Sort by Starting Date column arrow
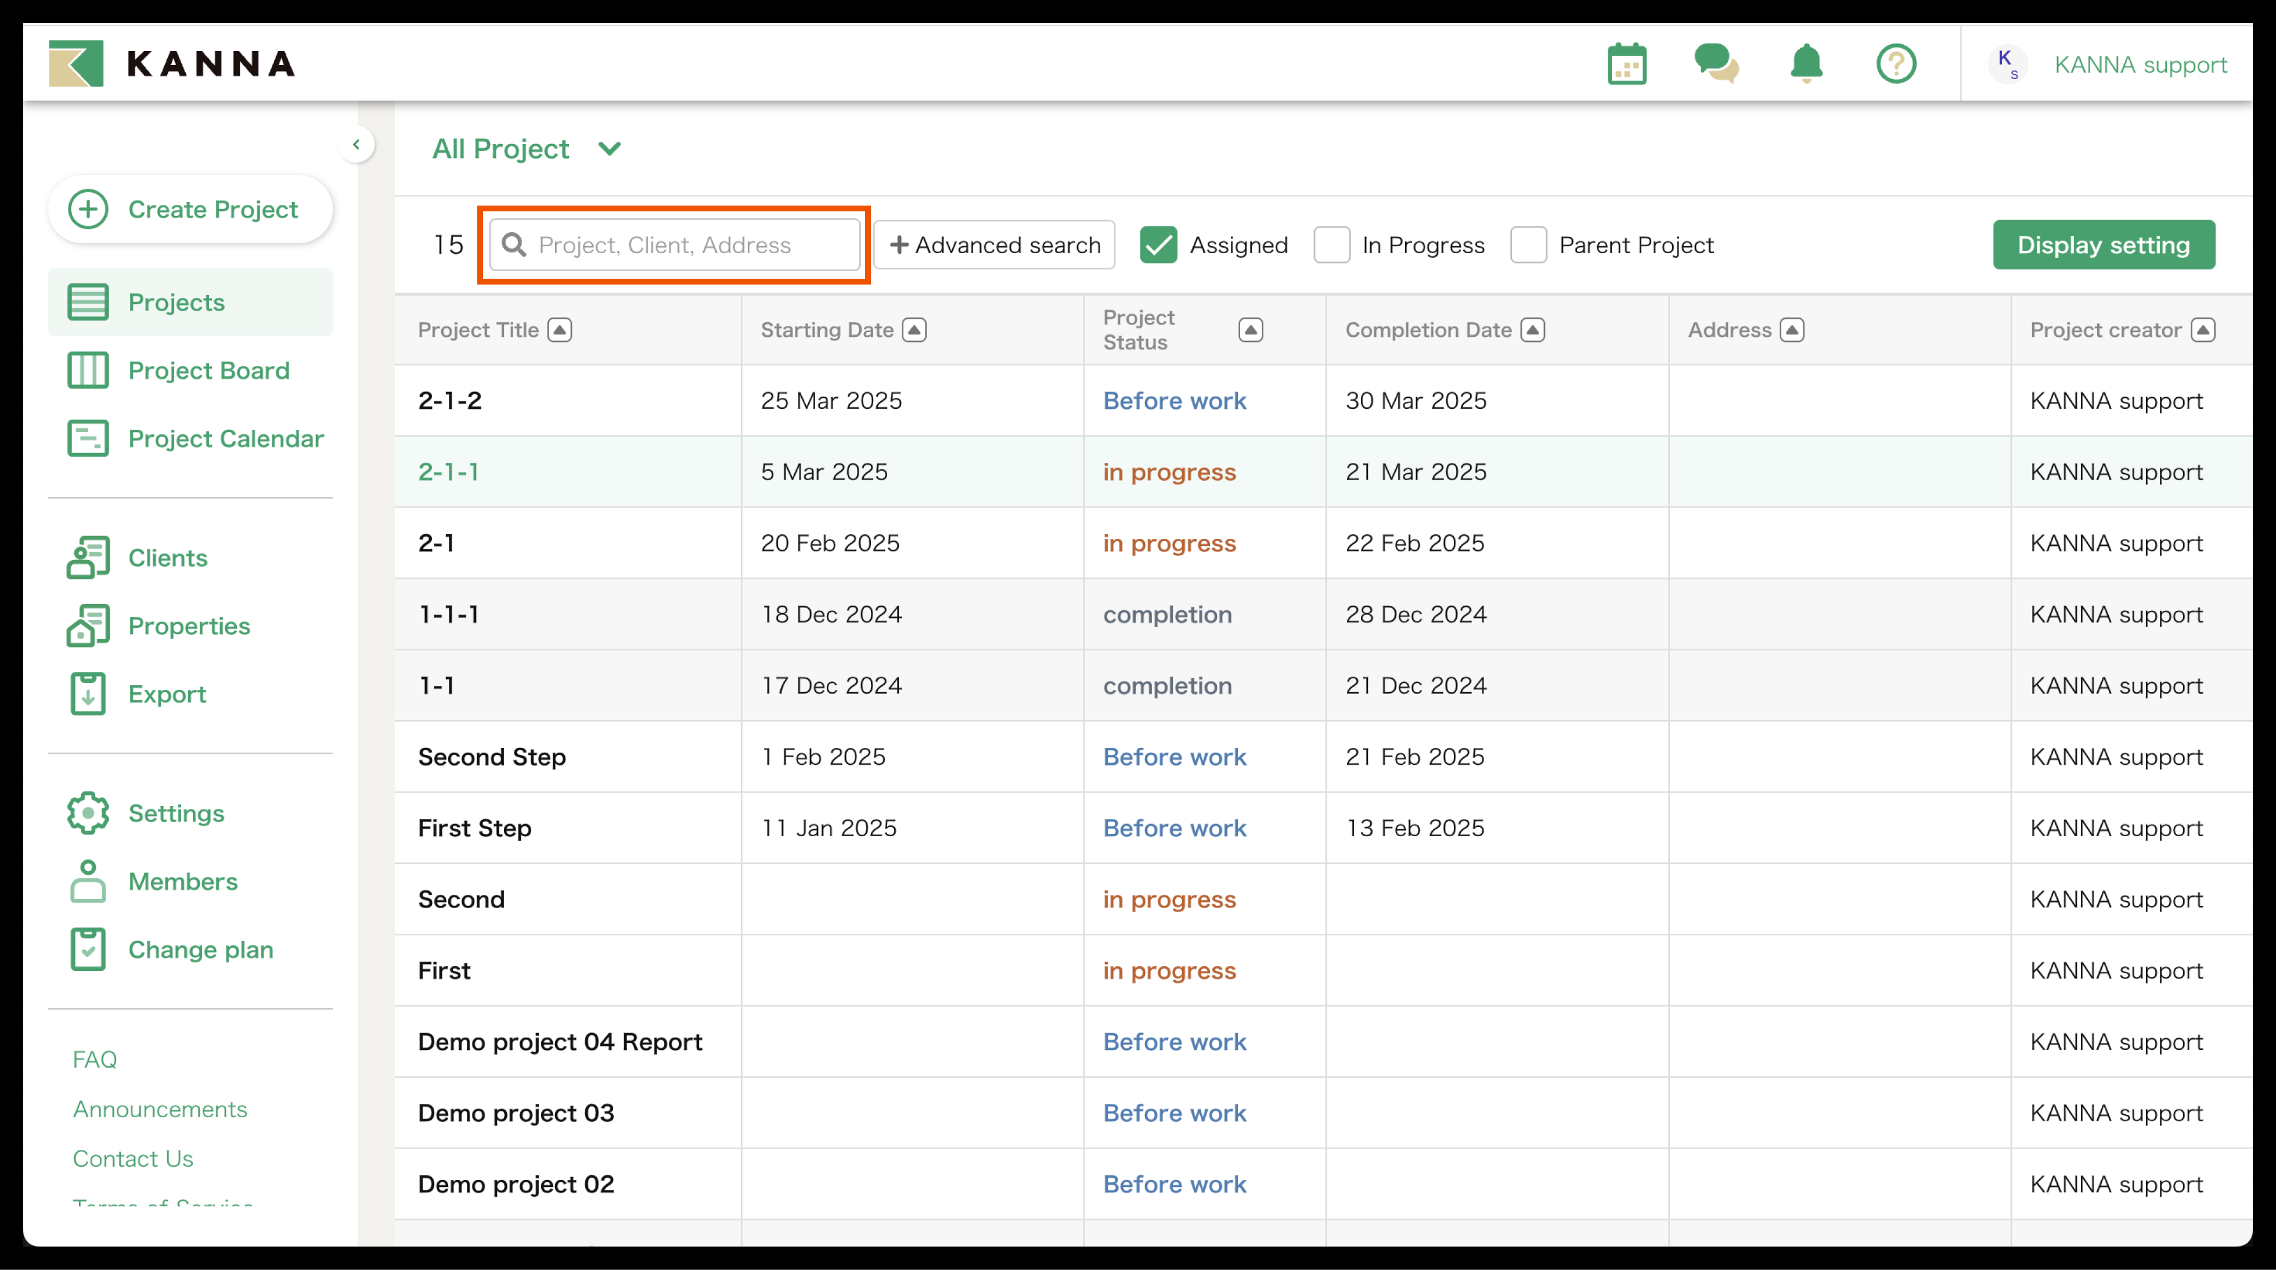2276x1270 pixels. click(914, 330)
